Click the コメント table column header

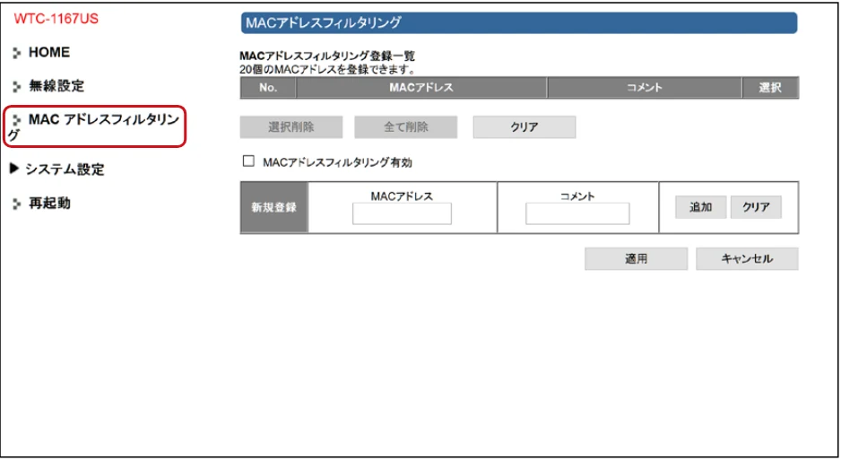pos(645,87)
